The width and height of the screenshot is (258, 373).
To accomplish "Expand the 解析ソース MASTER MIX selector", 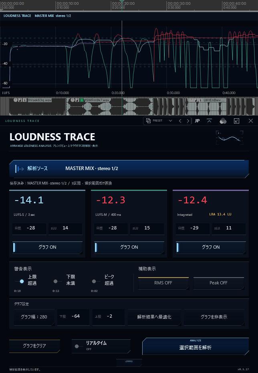I will click(129, 168).
